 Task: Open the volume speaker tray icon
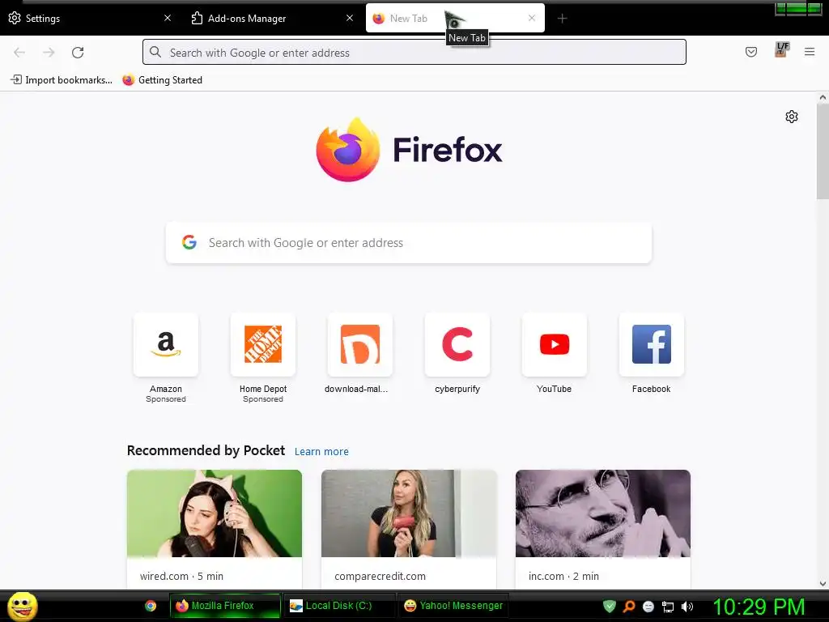click(x=687, y=607)
